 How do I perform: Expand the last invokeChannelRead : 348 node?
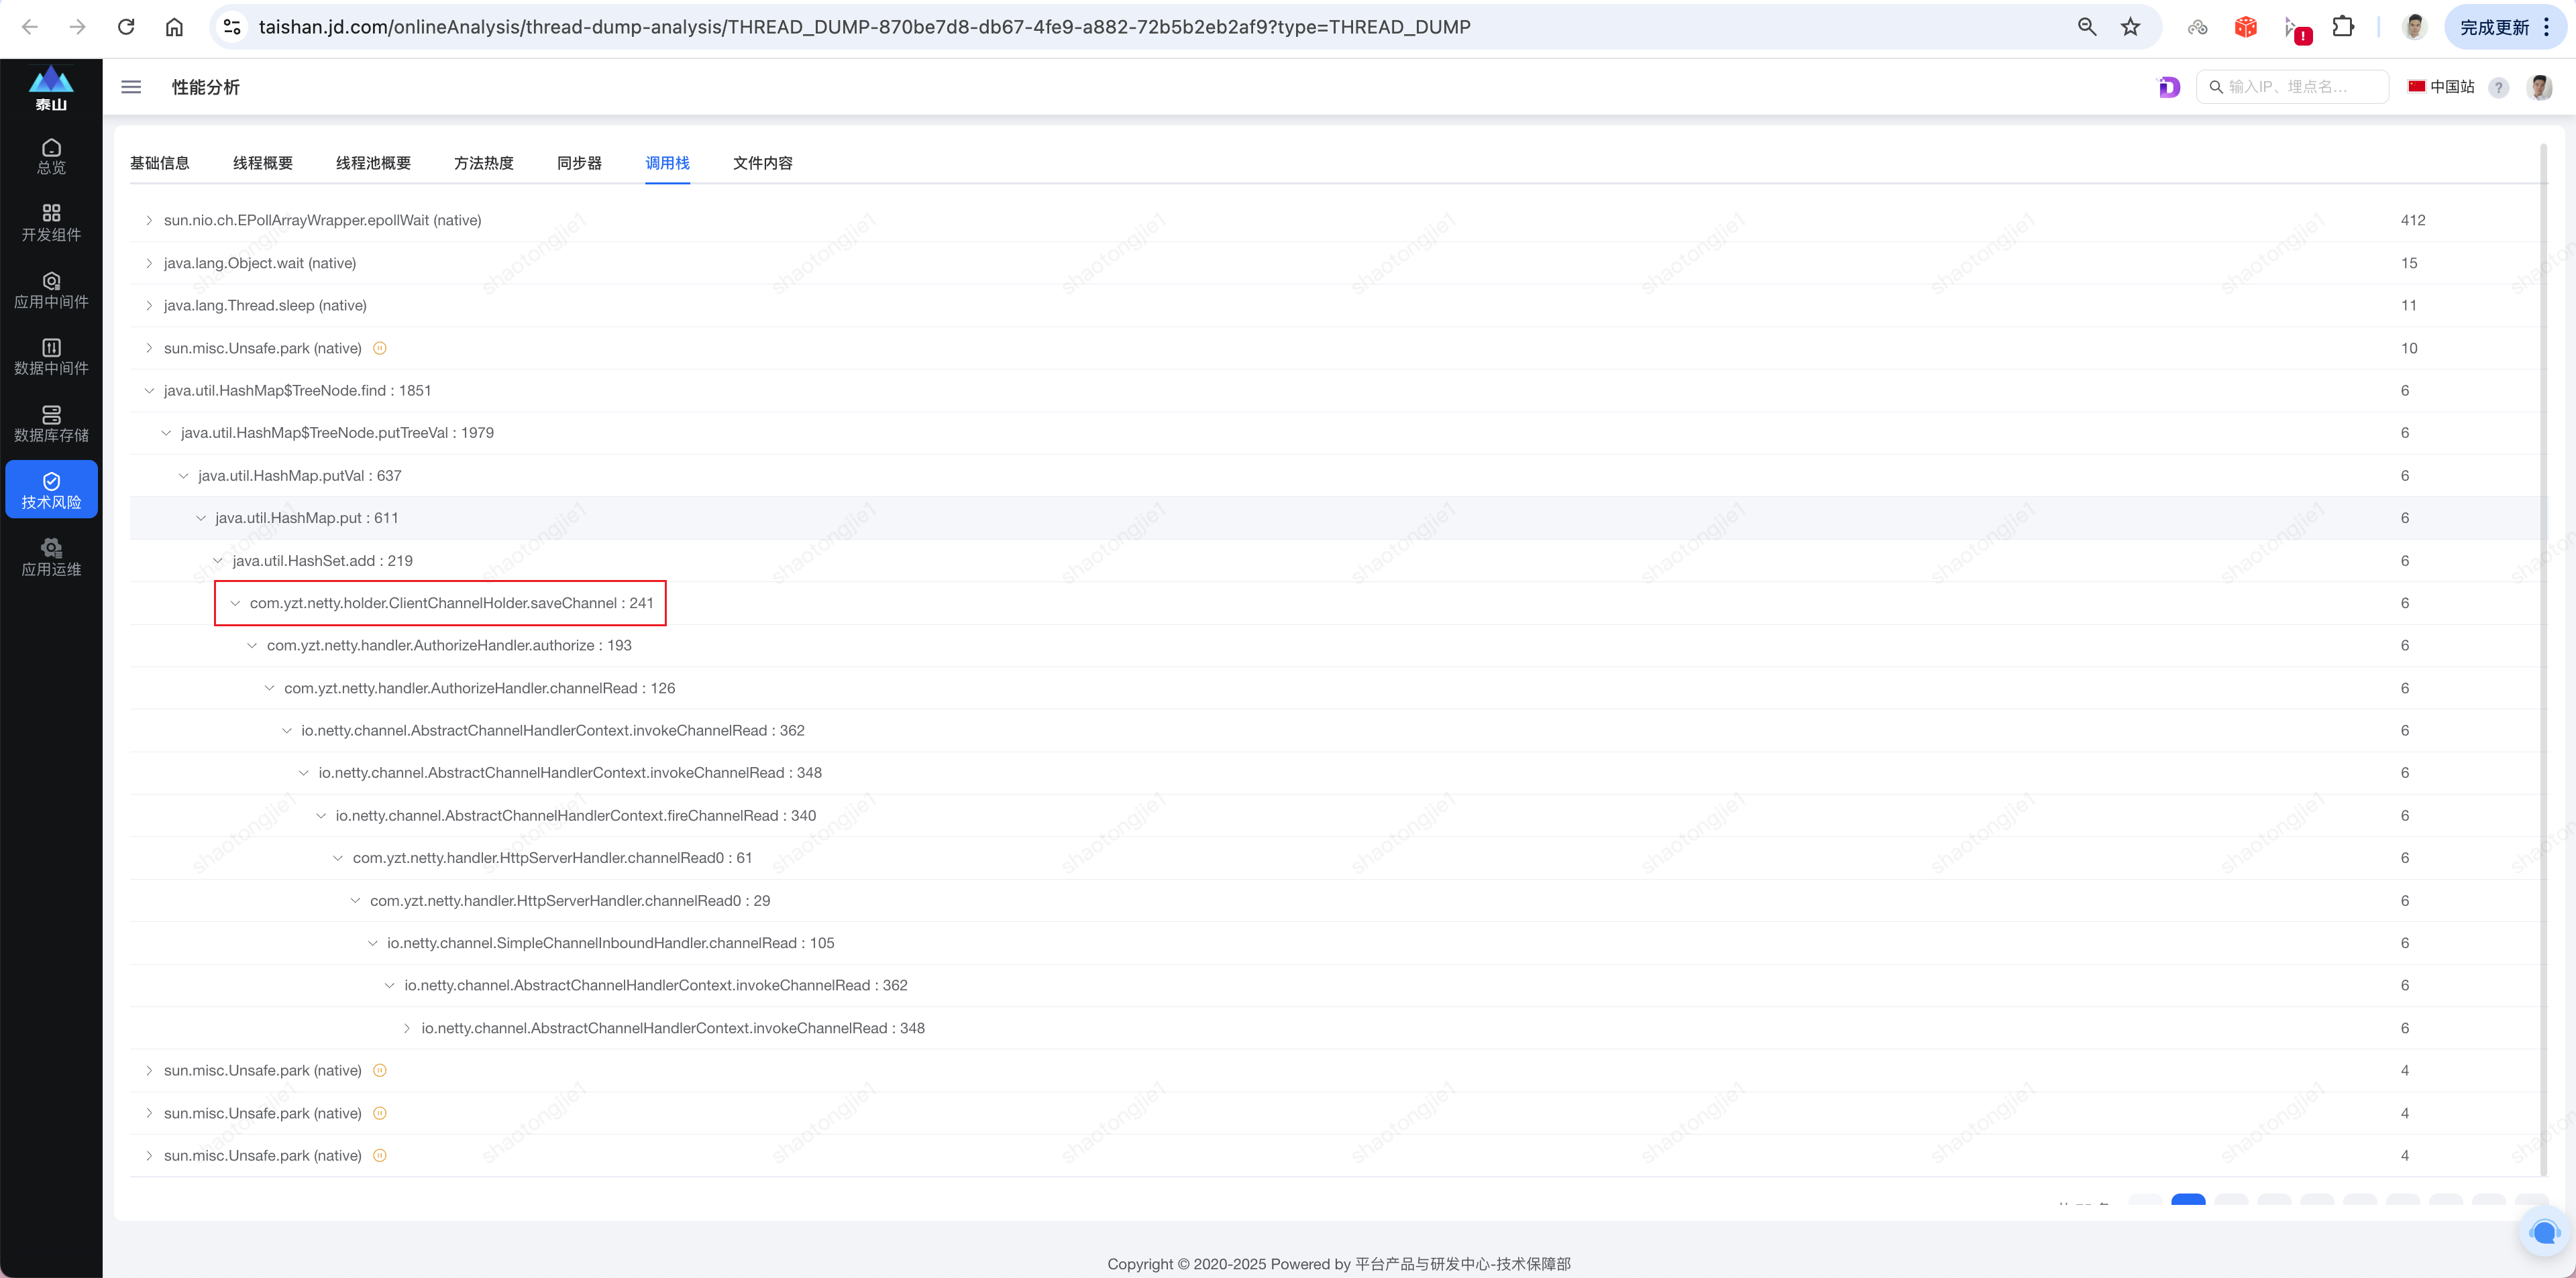pyautogui.click(x=407, y=1028)
